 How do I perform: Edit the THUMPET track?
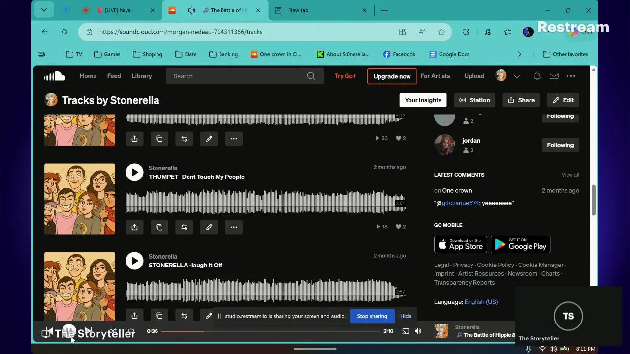tap(209, 227)
